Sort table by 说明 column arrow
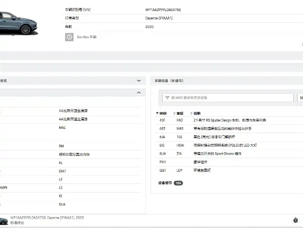Screen dimensions: 303x228 coord(191,113)
